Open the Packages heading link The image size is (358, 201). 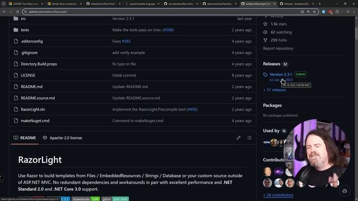[272, 106]
